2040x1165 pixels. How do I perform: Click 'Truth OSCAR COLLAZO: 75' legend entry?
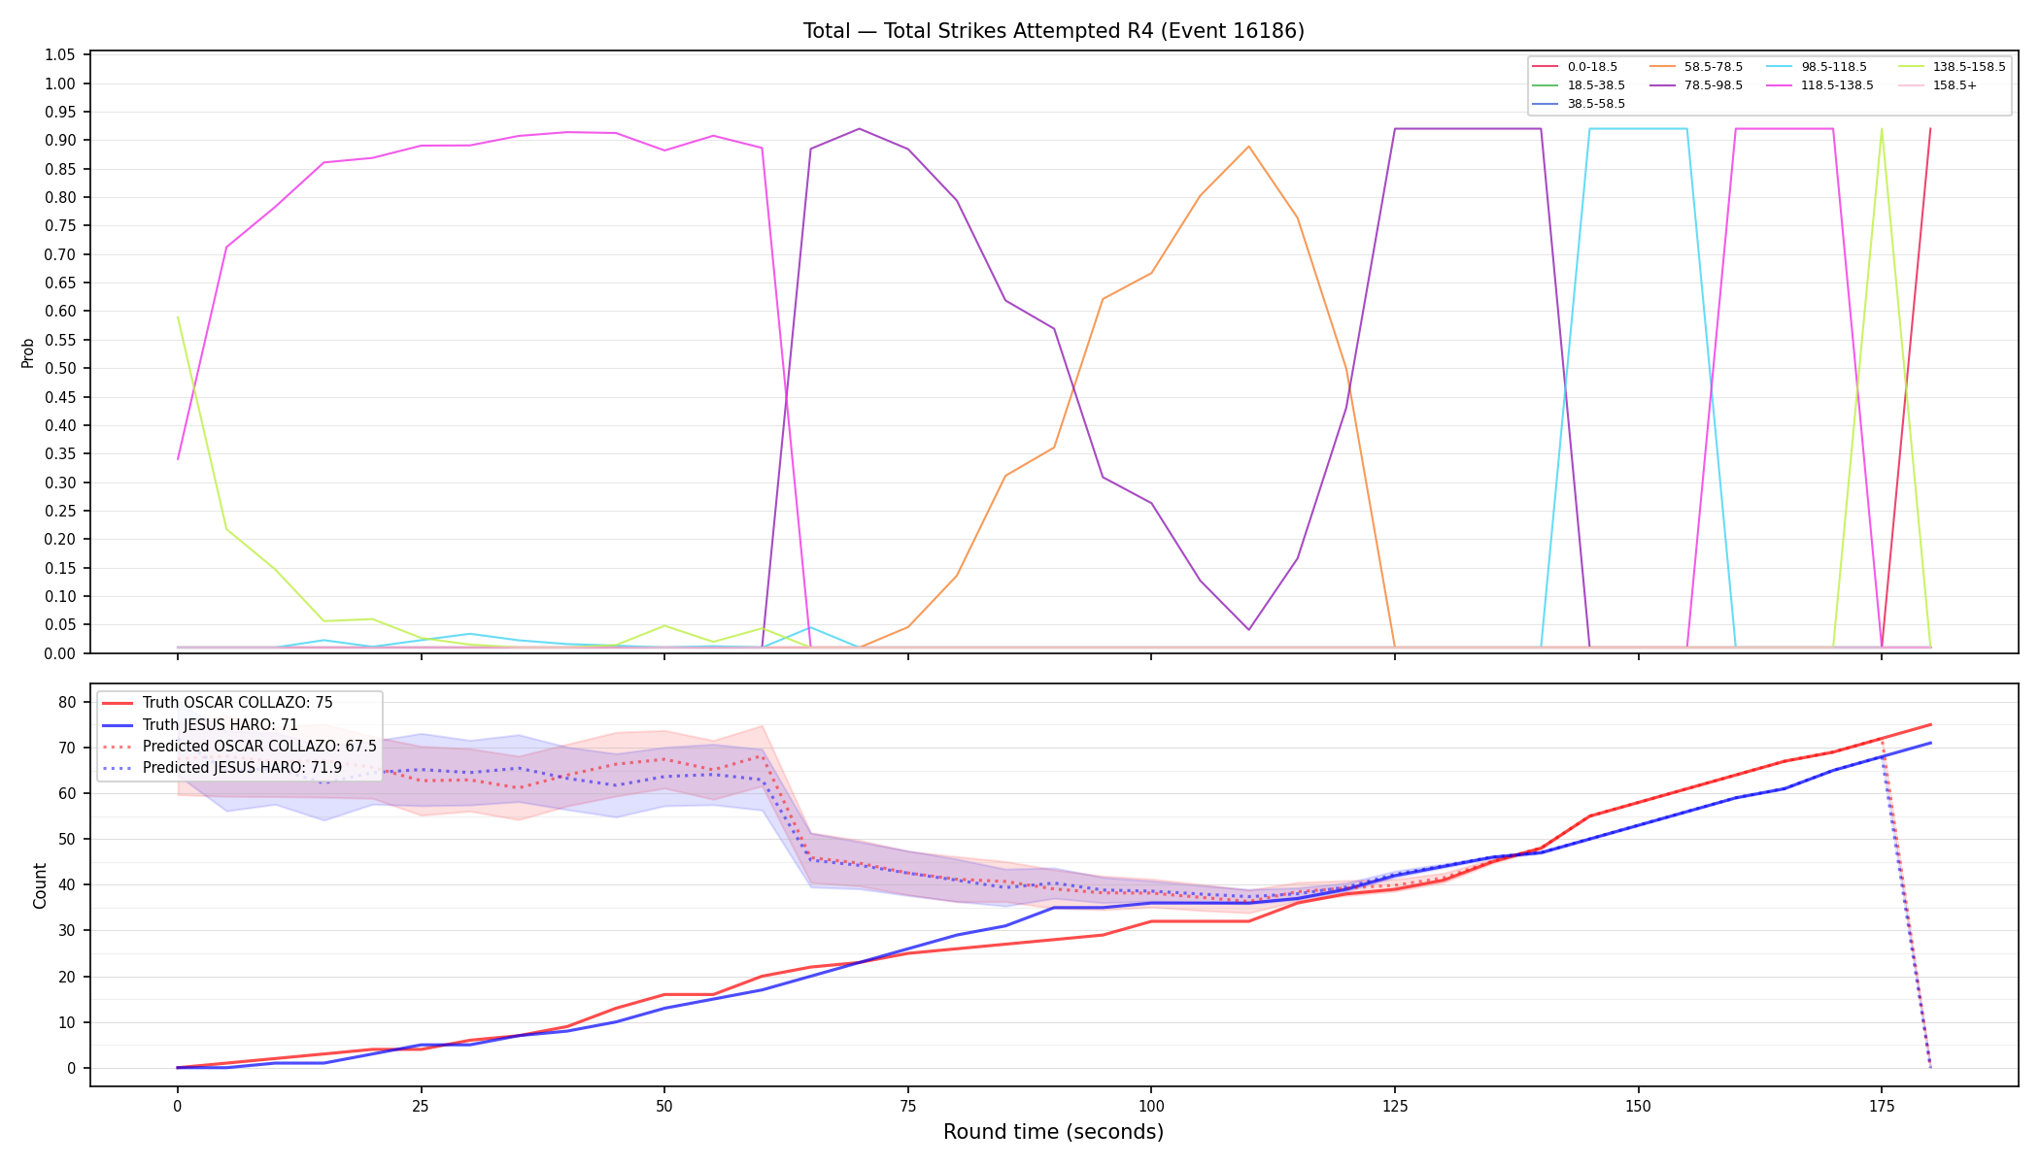tap(218, 703)
